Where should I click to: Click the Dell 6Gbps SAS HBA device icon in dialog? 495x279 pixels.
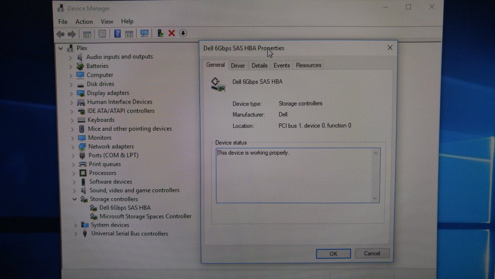point(218,84)
